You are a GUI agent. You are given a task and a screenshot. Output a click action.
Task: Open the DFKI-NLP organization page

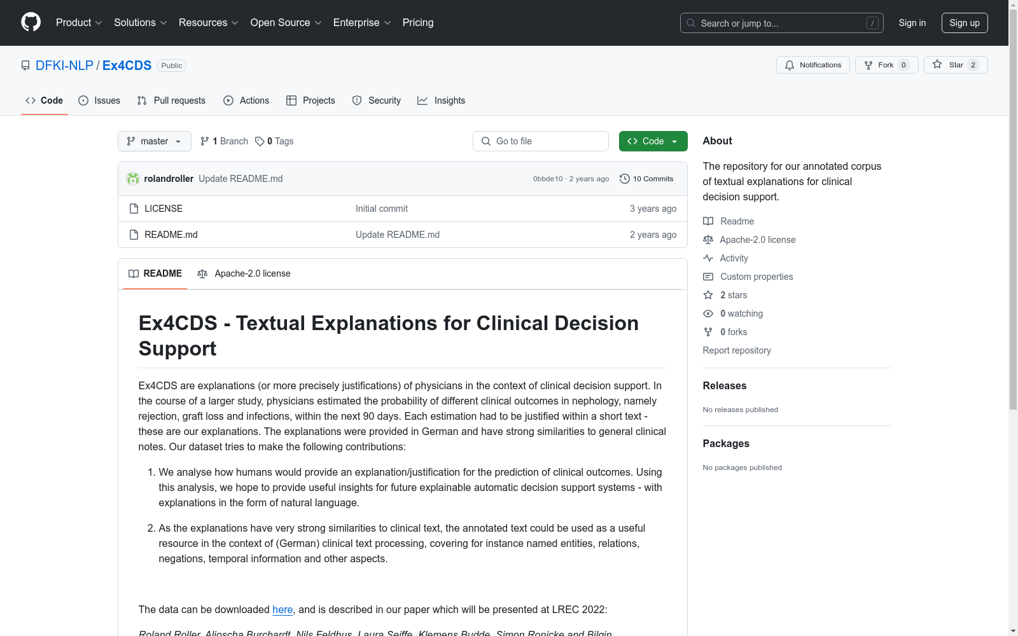[64, 66]
